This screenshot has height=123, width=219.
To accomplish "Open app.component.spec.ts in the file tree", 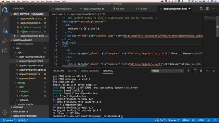I will click(x=33, y=70).
